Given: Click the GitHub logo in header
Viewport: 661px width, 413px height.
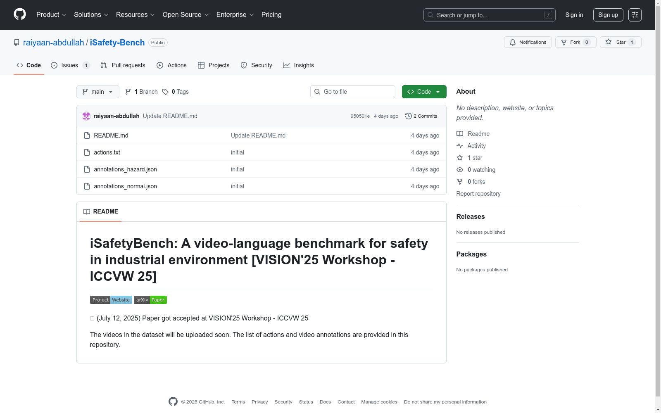Looking at the screenshot, I should [20, 14].
